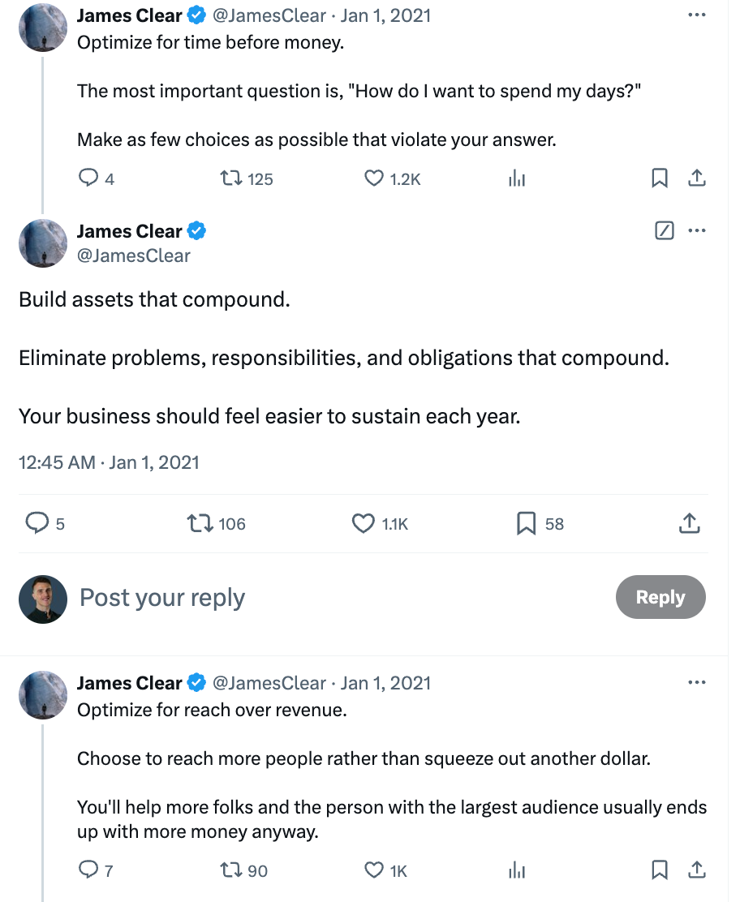This screenshot has height=902, width=740.
Task: Open the @JamesClear handle on main tweet
Action: [133, 256]
